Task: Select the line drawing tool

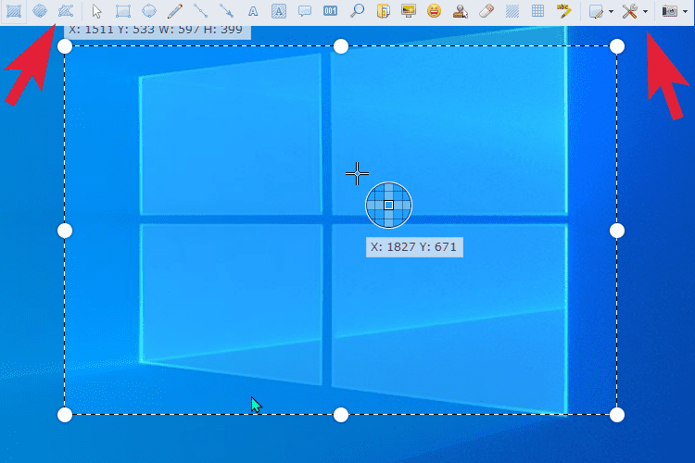Action: click(x=201, y=10)
